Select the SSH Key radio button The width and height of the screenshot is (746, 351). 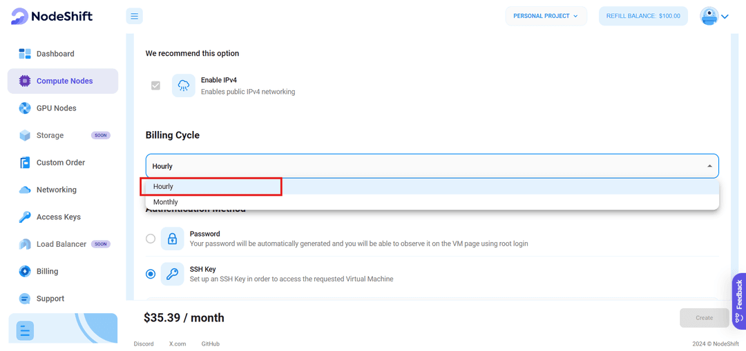pyautogui.click(x=151, y=274)
